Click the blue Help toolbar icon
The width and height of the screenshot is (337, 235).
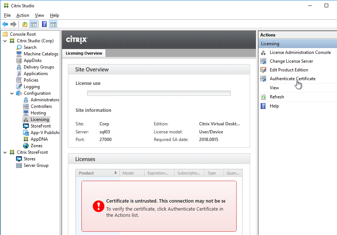click(x=44, y=24)
